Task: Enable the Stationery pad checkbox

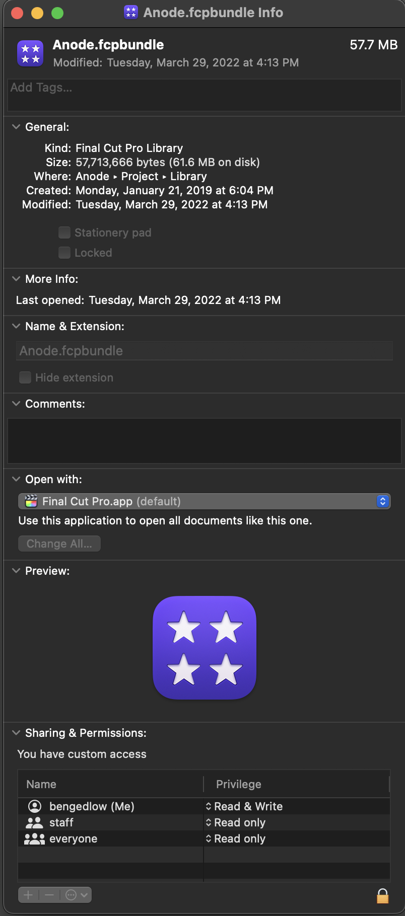Action: (64, 233)
